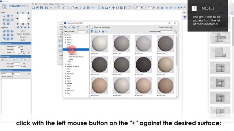Expand the Leather tree node
The height and width of the screenshot is (131, 234).
coord(66,64)
